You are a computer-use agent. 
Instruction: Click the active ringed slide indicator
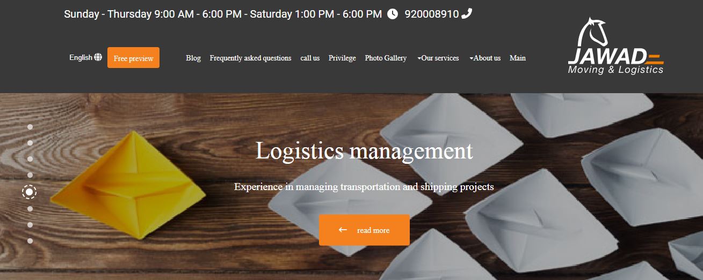[30, 192]
